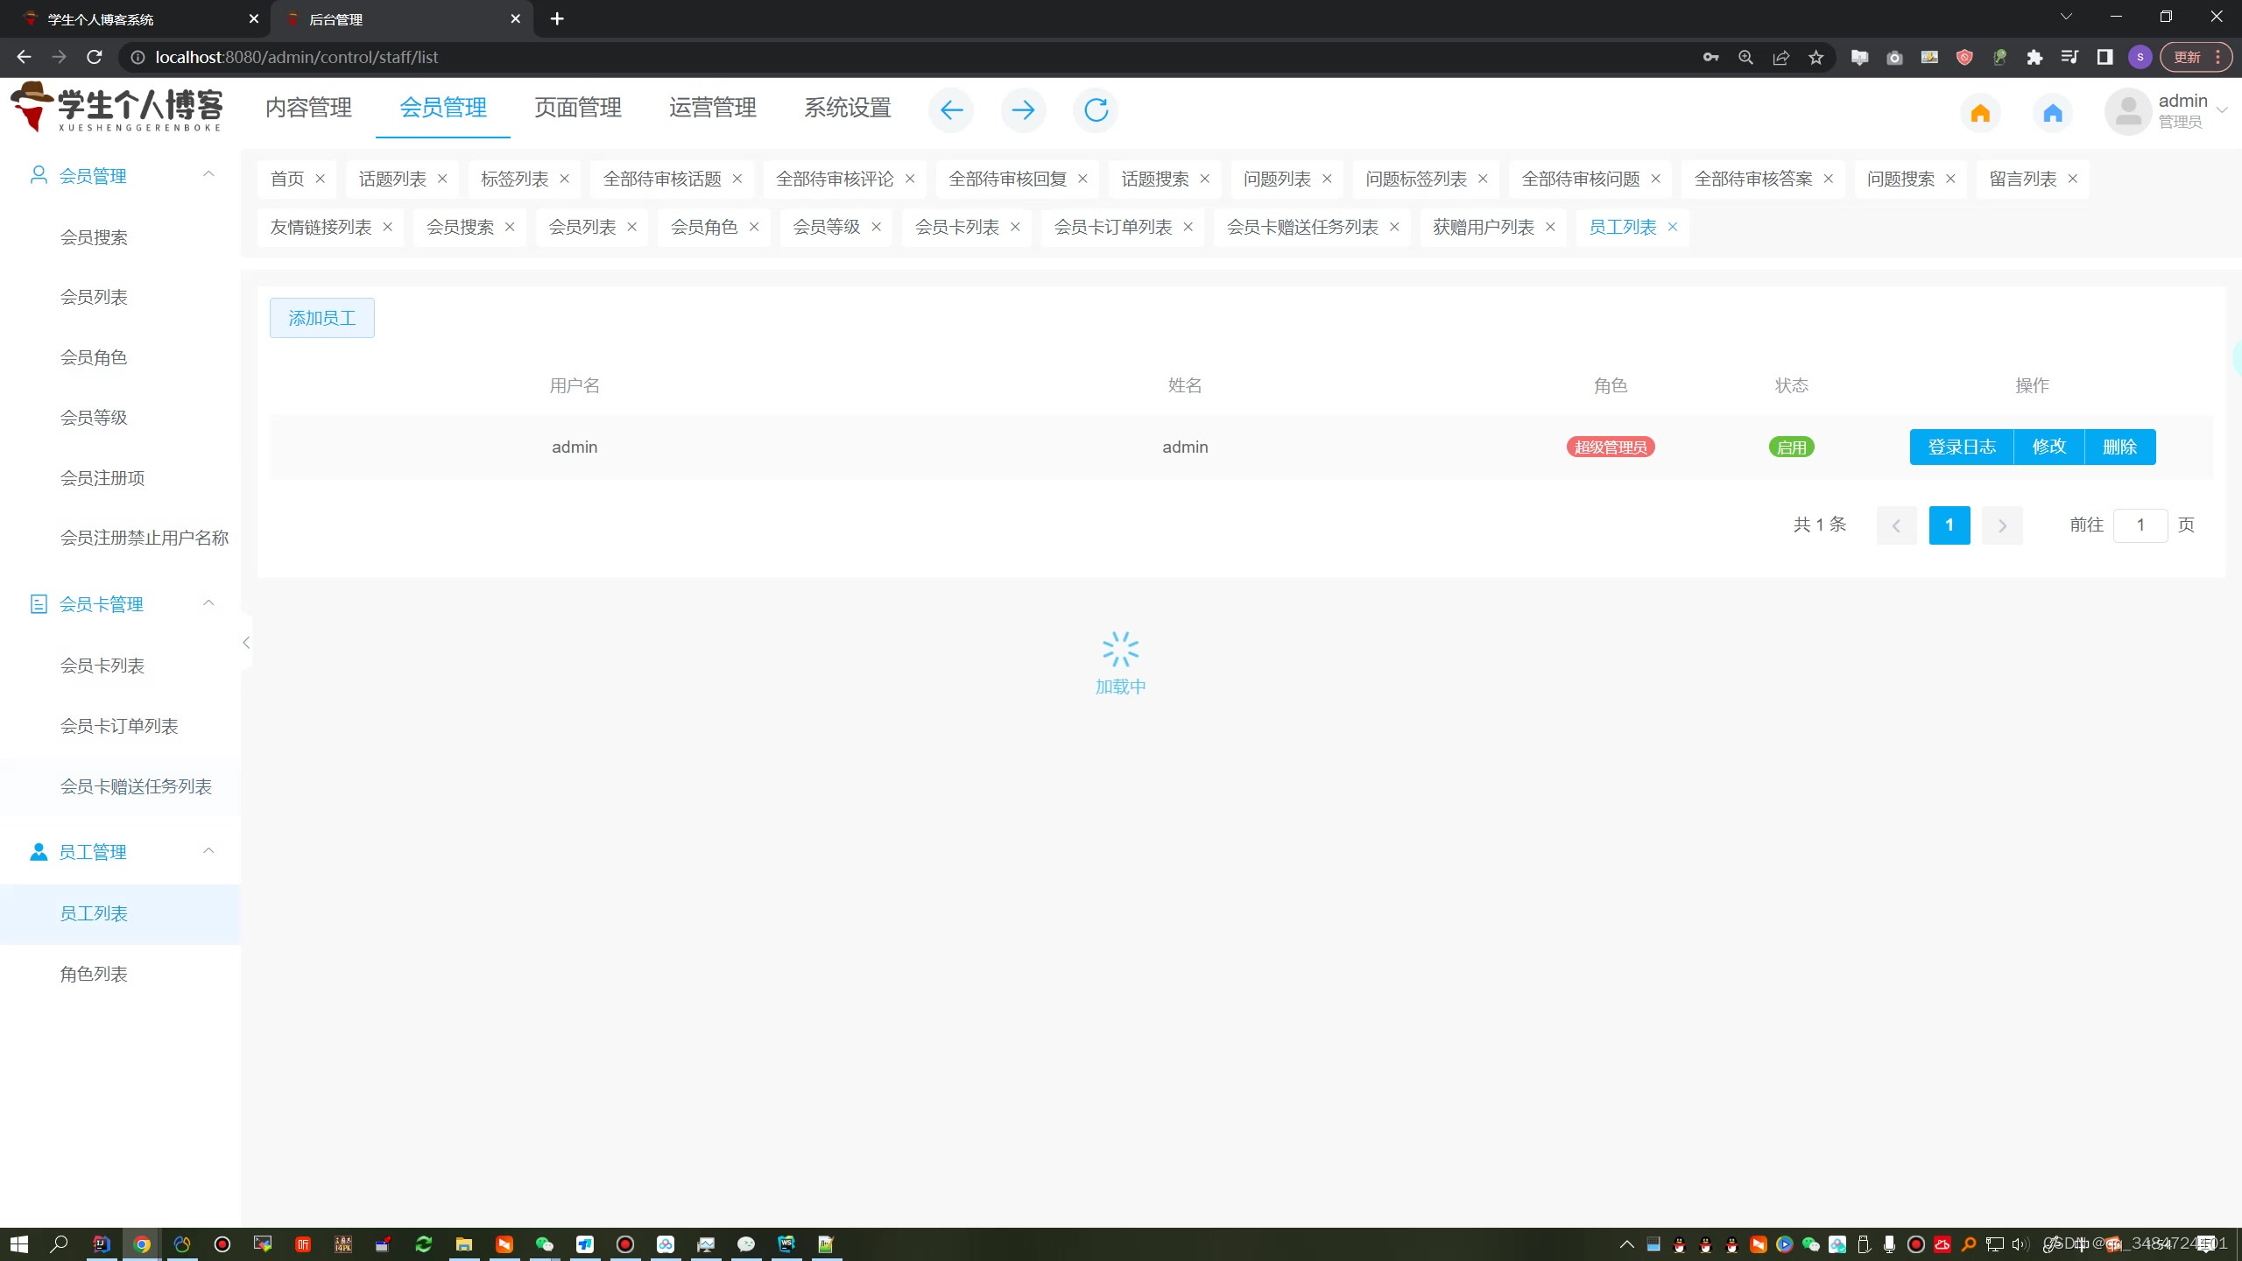The height and width of the screenshot is (1261, 2242).
Task: Click the circular refresh icon in header
Action: pos(1096,109)
